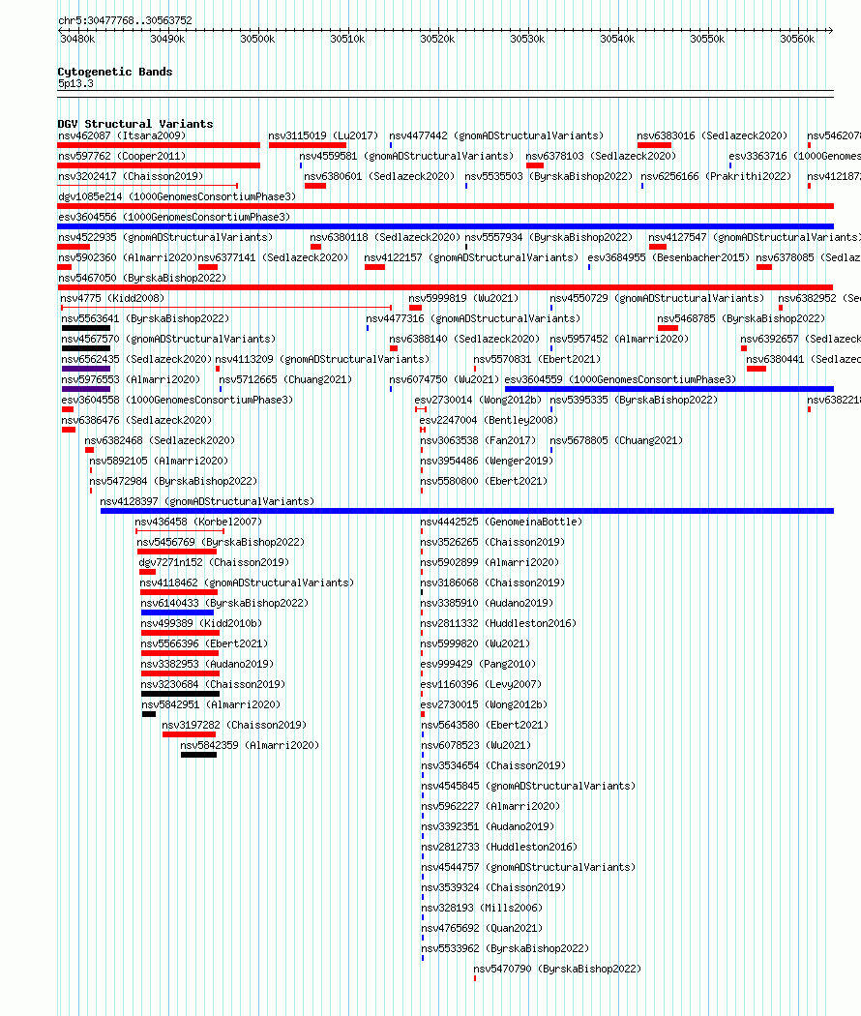Select nsv436458 (Korbel2007)
The width and height of the screenshot is (861, 1016).
pos(198,522)
